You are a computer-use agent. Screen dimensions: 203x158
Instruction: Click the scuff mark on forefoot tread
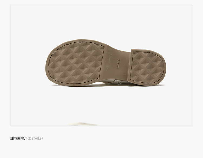88,78
